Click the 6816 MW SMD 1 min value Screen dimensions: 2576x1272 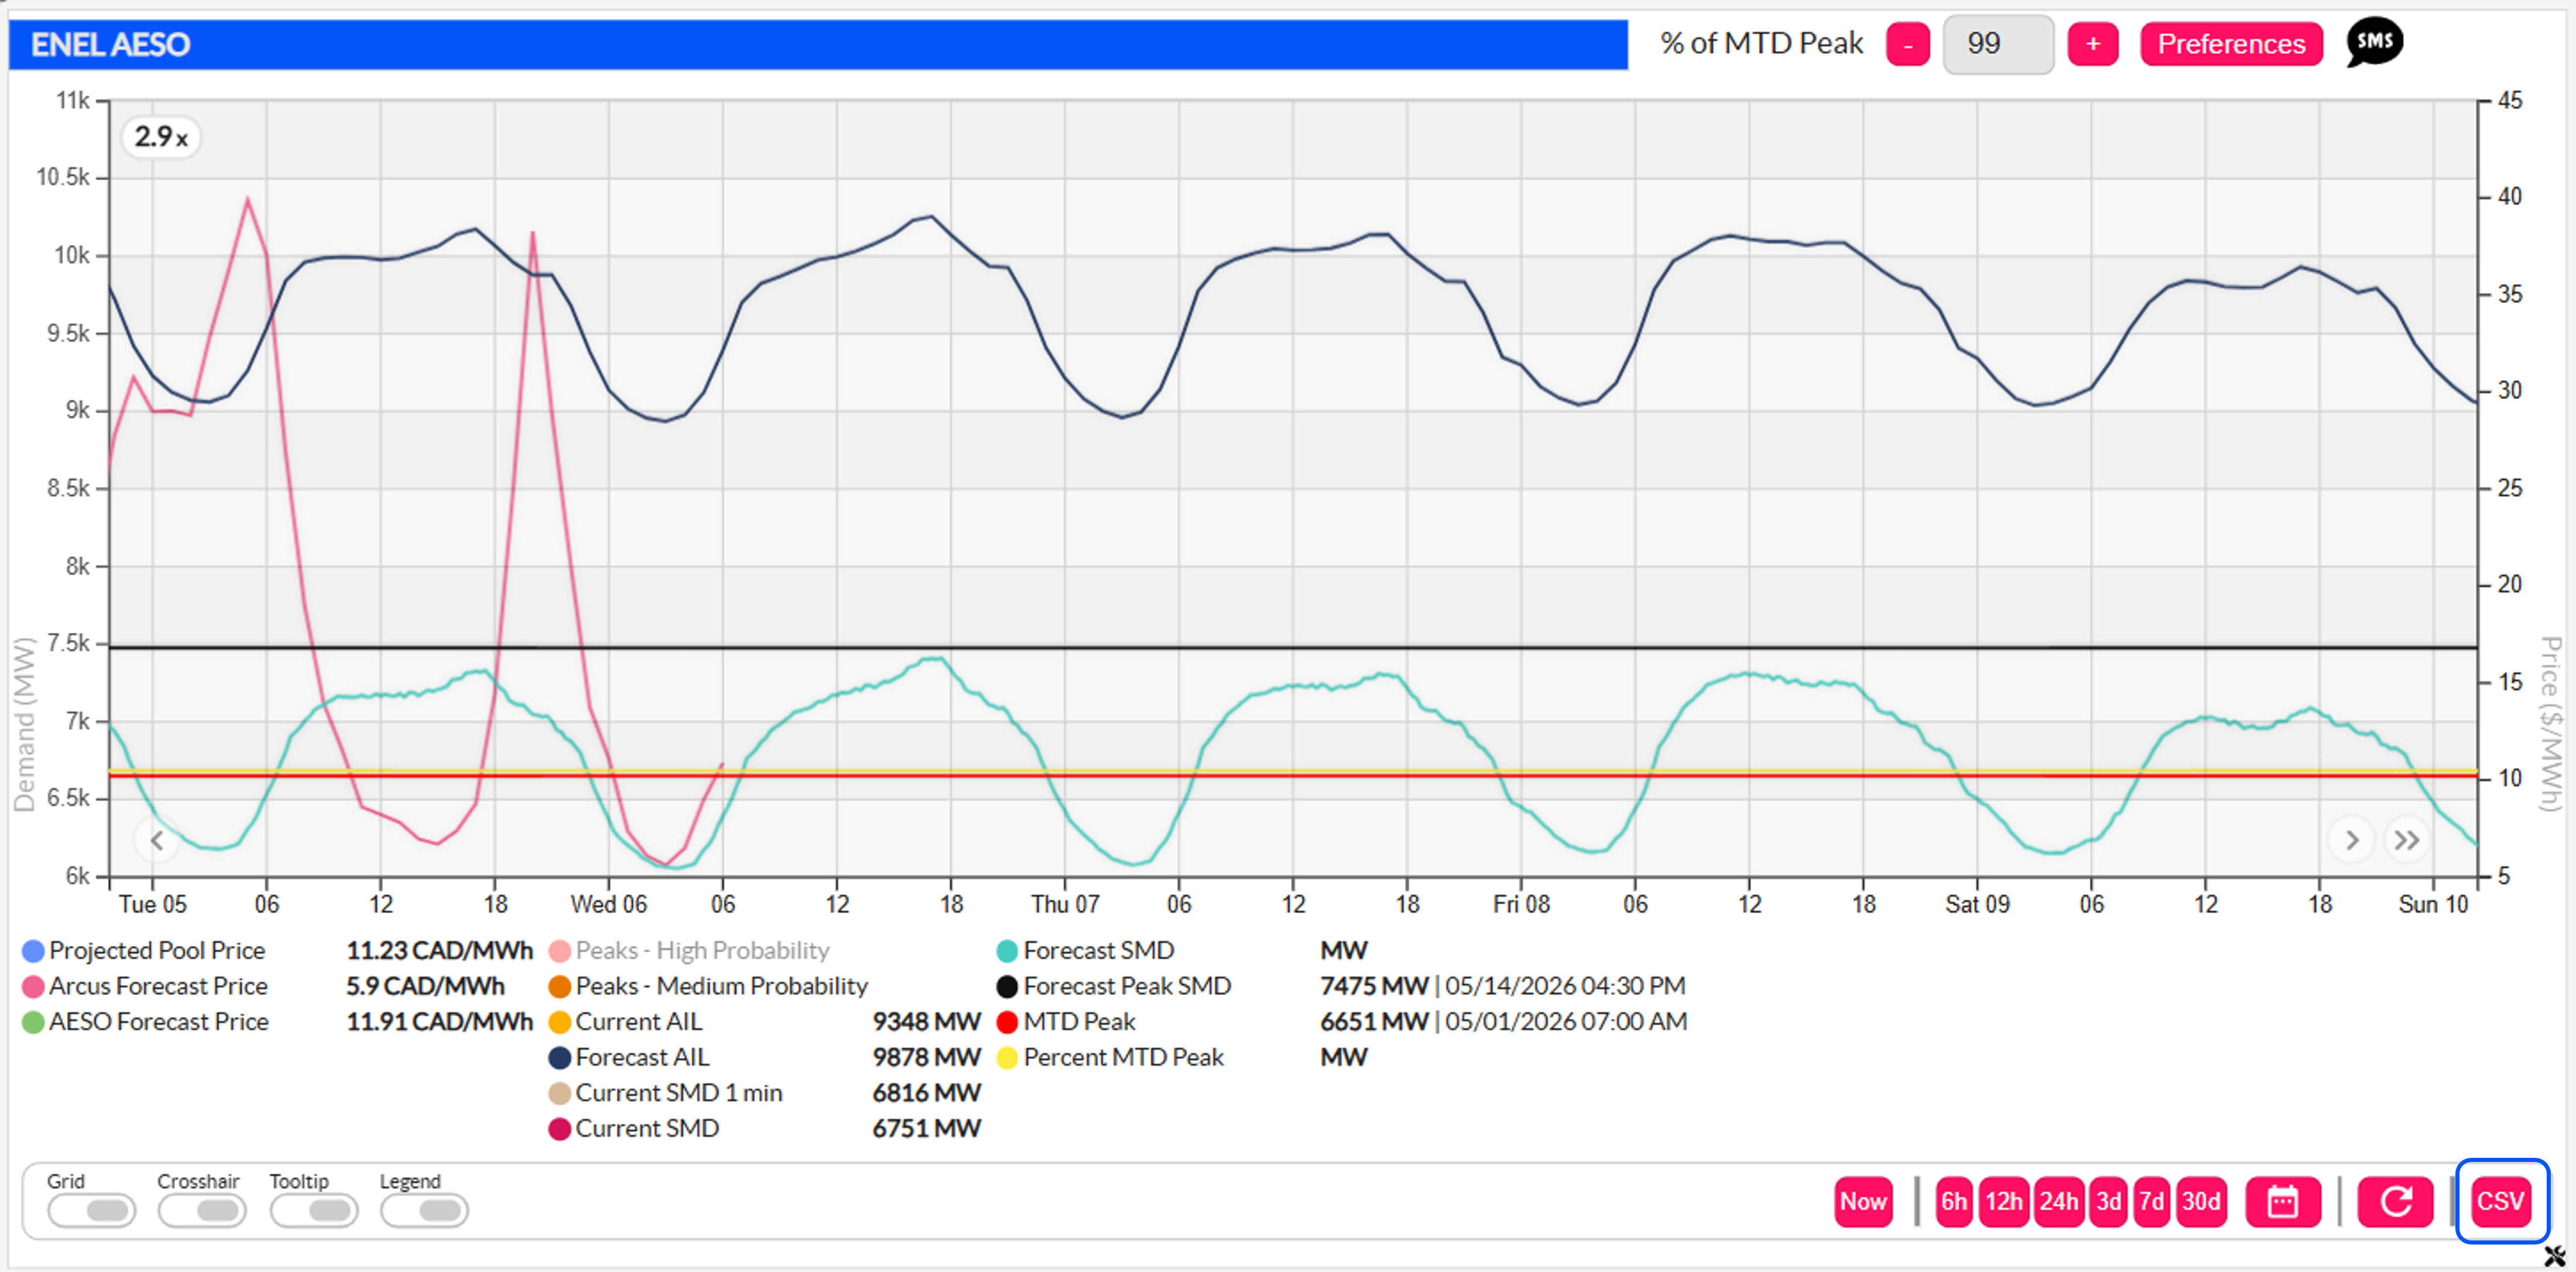click(x=926, y=1093)
